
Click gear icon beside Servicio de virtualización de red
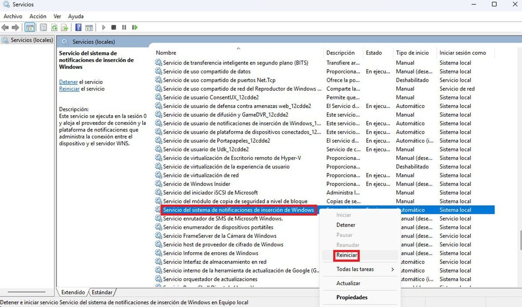(158, 175)
